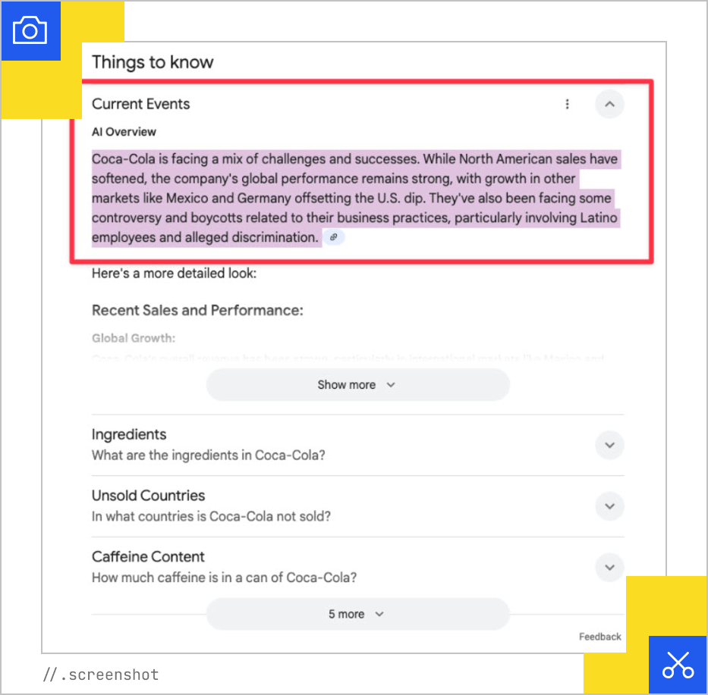Click the 'AI Overview' label
This screenshot has width=708, height=695.
[x=124, y=132]
